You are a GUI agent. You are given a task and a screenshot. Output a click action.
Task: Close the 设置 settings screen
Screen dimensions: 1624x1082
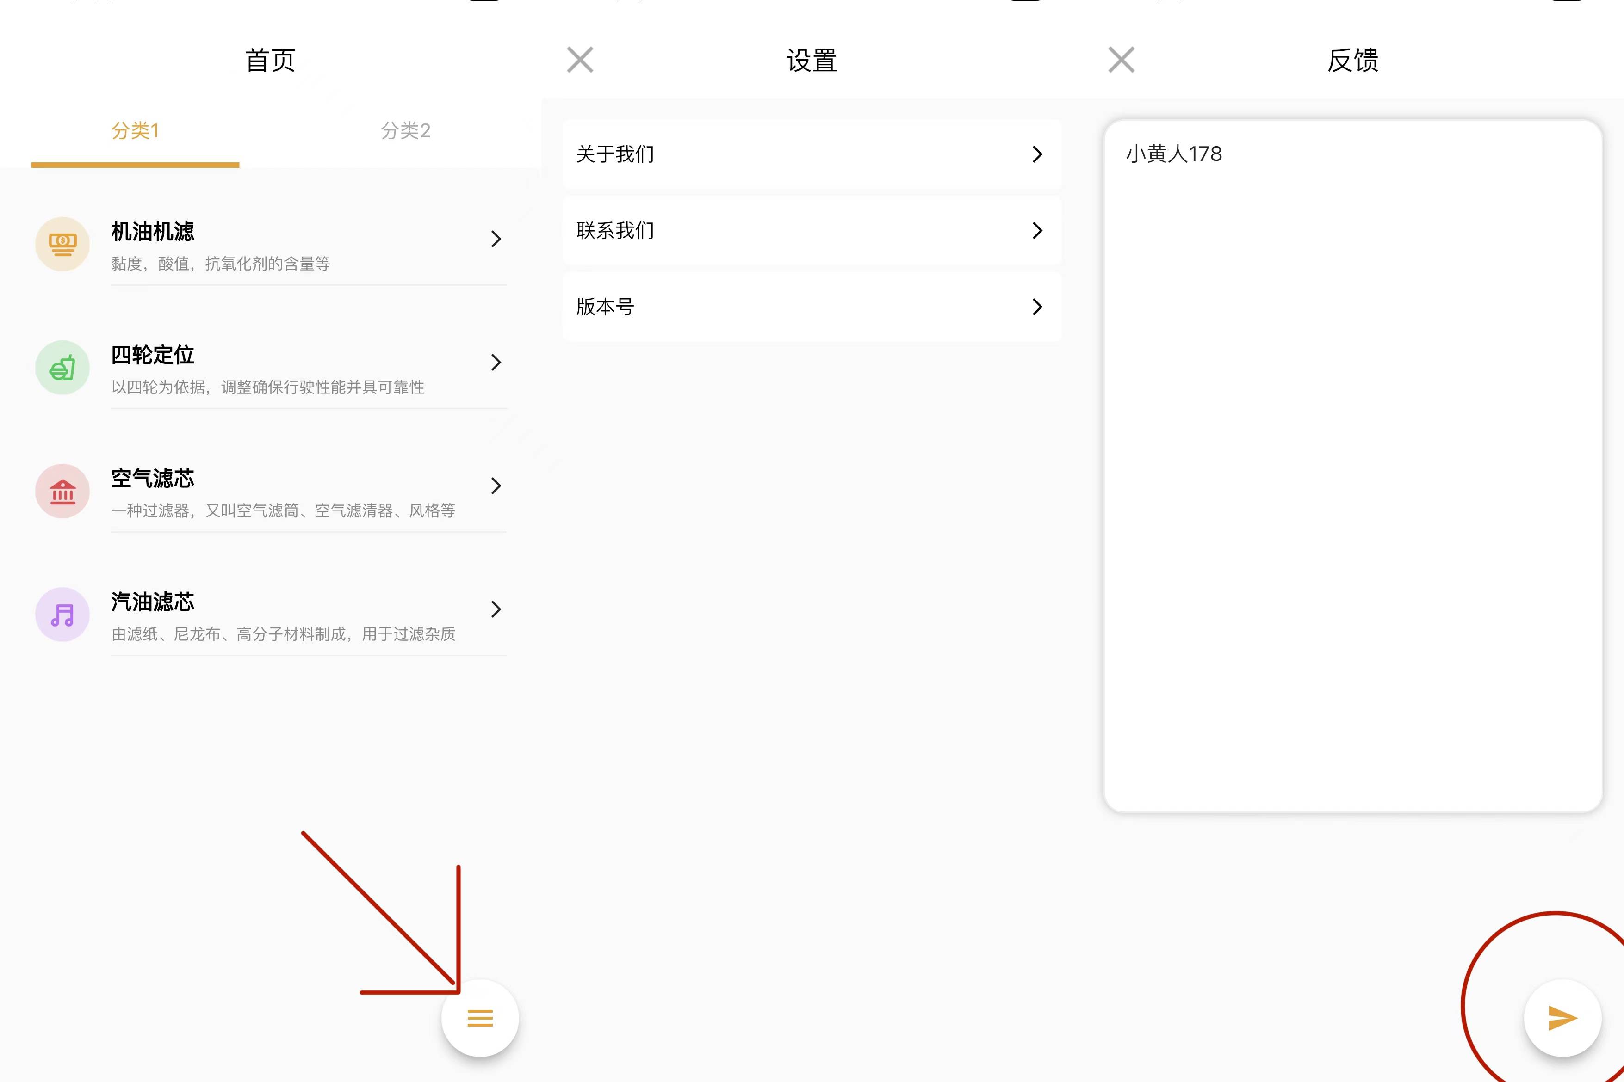click(x=580, y=60)
